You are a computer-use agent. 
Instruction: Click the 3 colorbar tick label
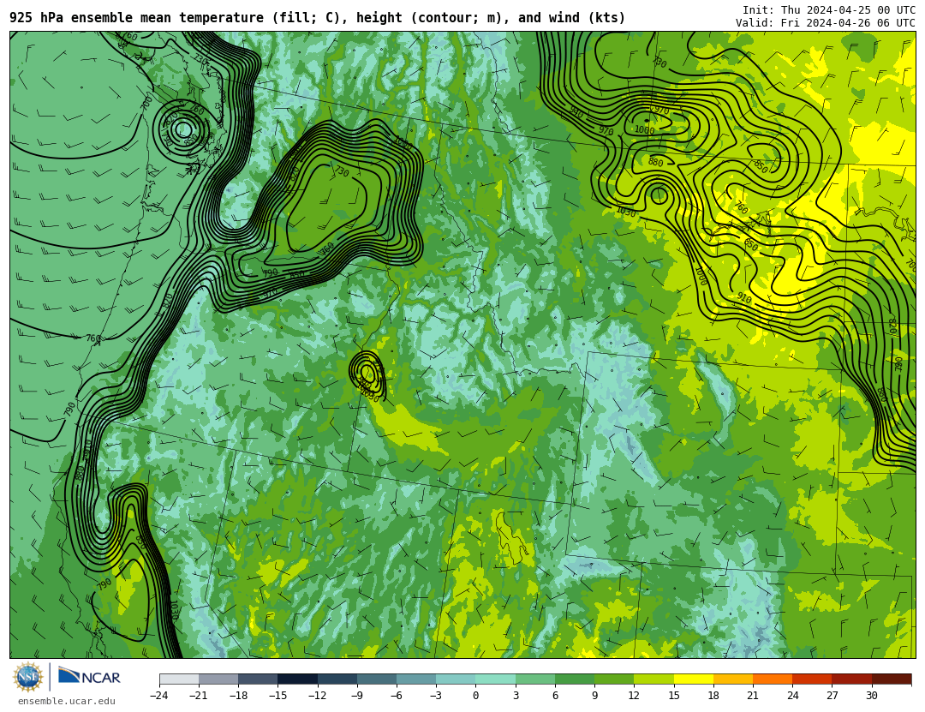pyautogui.click(x=516, y=696)
